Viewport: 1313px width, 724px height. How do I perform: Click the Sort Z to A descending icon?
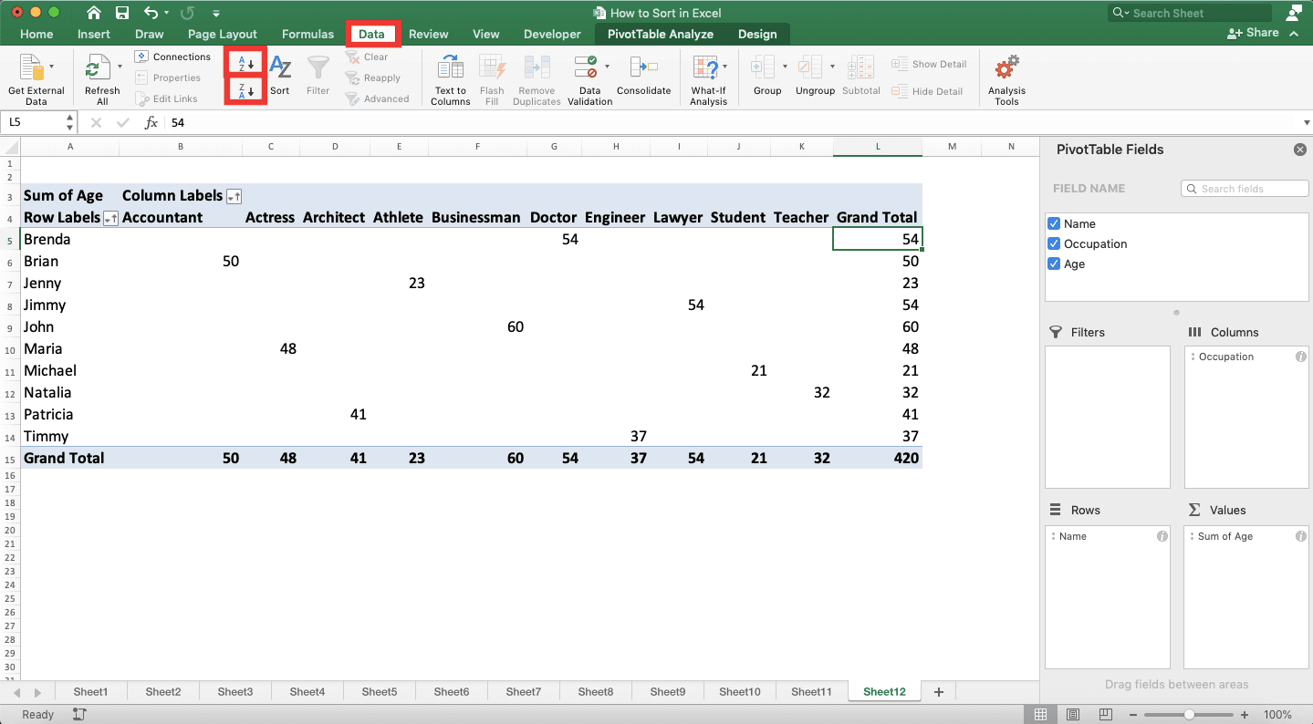point(246,90)
